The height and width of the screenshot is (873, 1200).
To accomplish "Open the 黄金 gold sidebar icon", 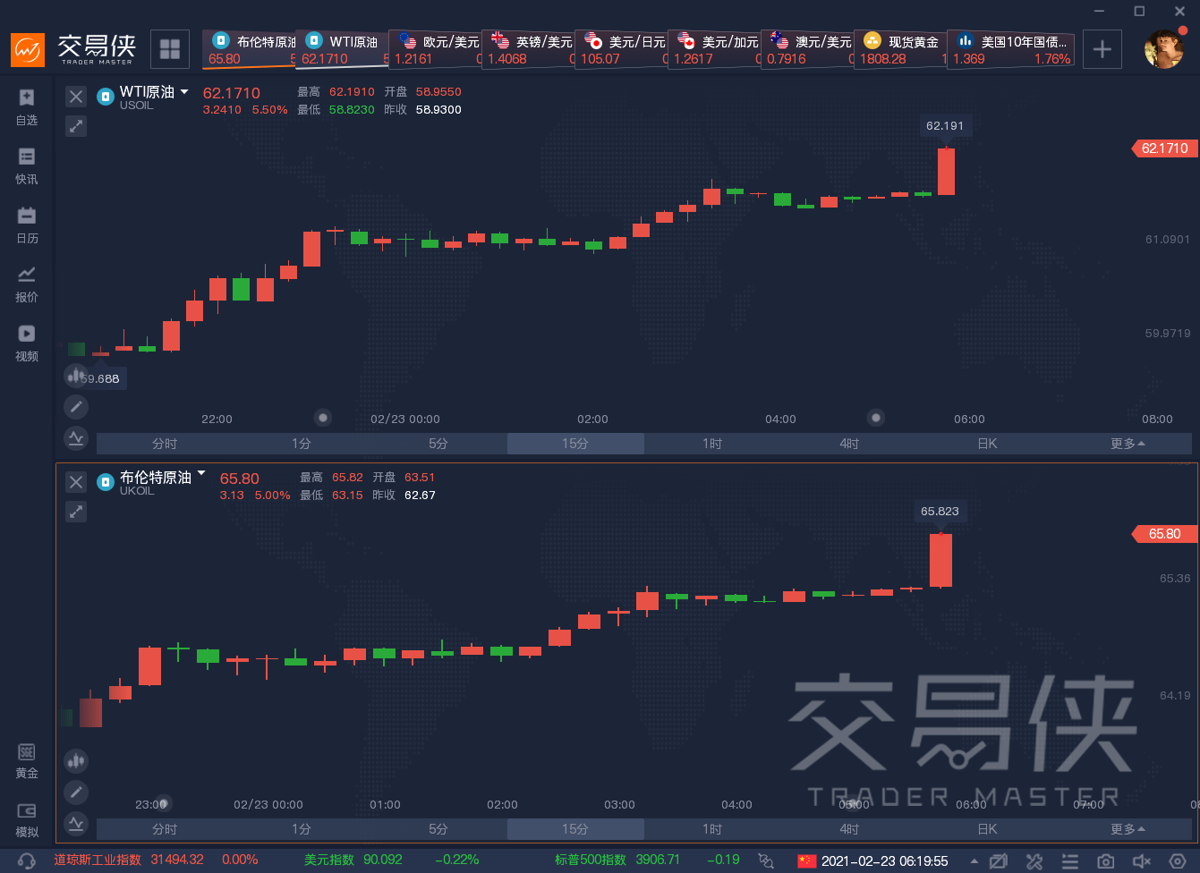I will 27,760.
